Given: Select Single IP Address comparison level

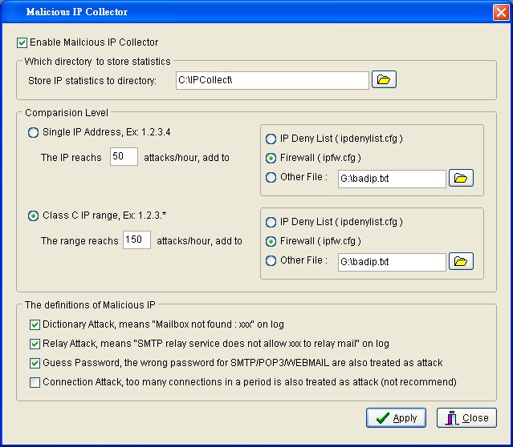Looking at the screenshot, I should [33, 132].
